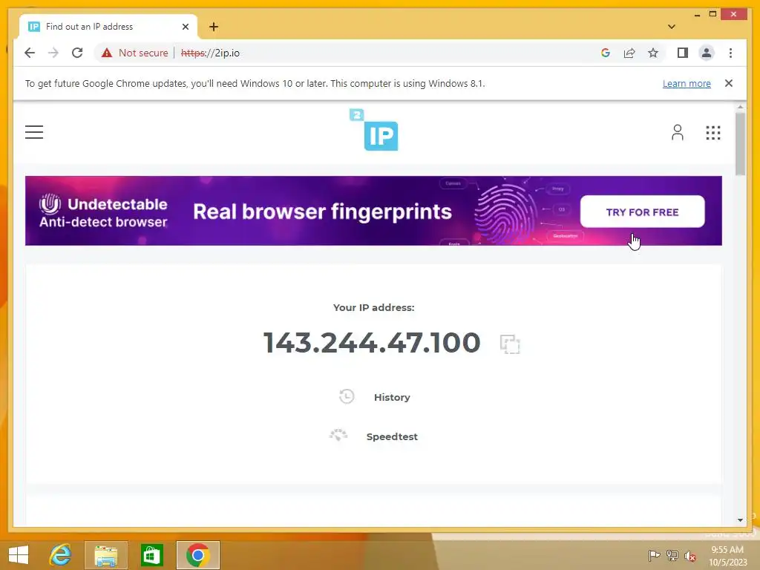Share this page icon
The image size is (760, 570).
(x=629, y=53)
